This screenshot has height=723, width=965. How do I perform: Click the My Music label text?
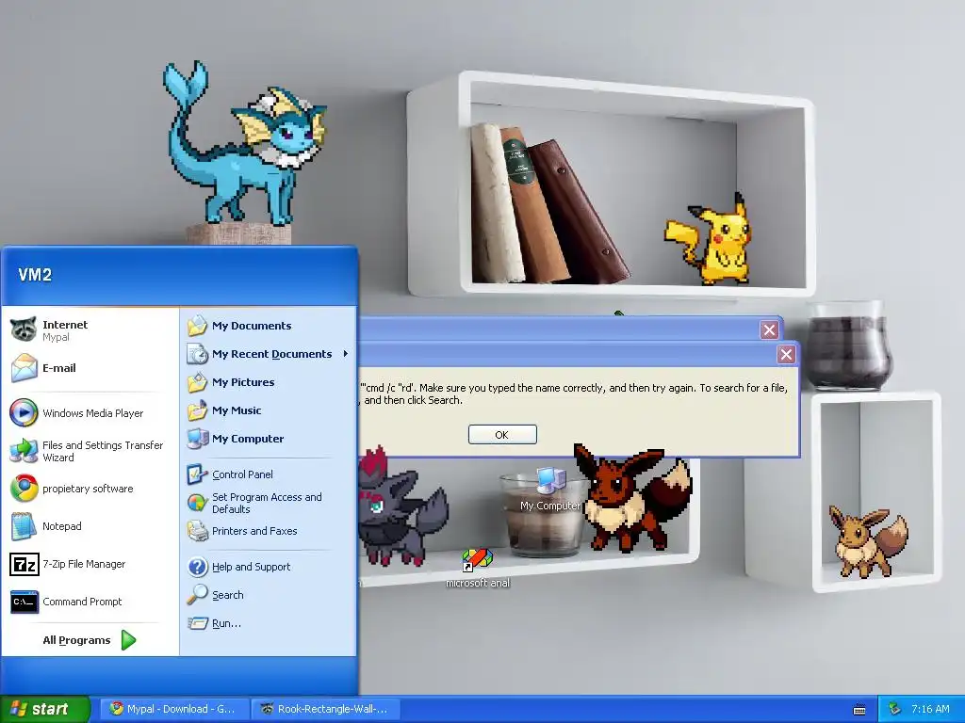(237, 410)
